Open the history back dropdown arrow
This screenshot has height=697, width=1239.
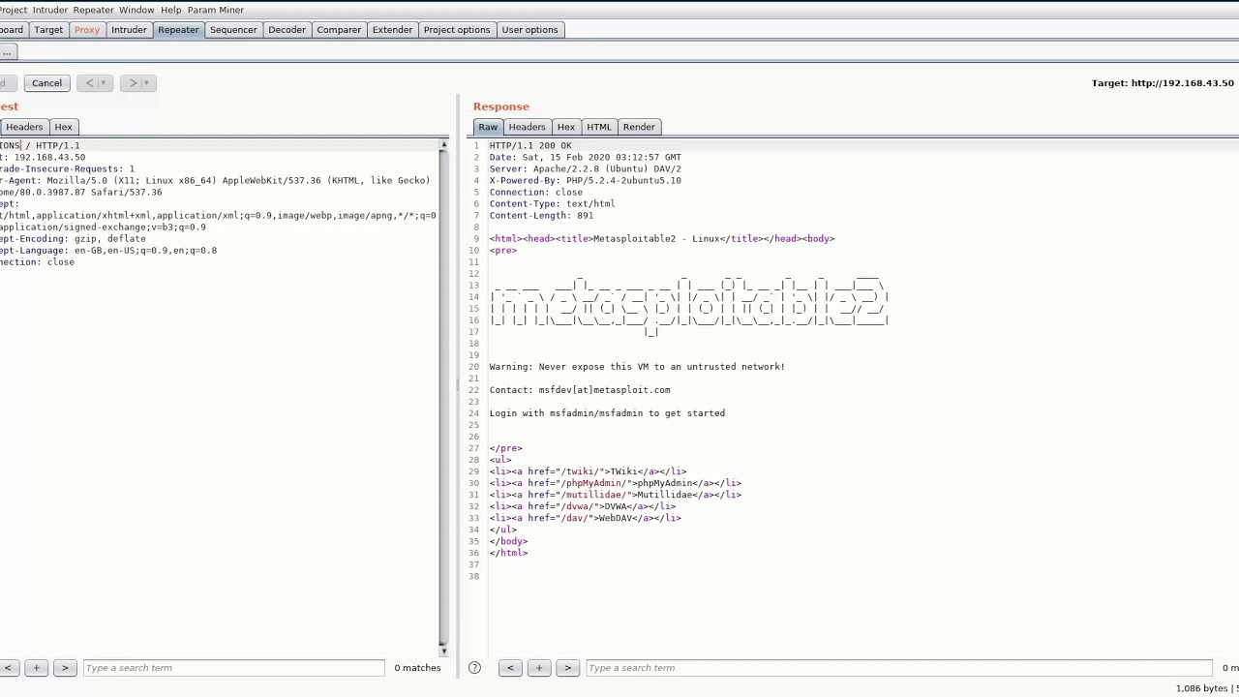point(103,83)
